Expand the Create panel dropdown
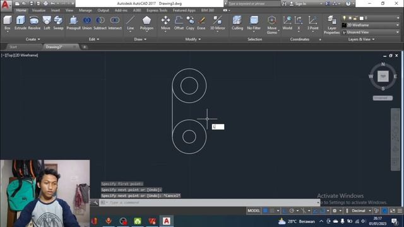 point(33,39)
